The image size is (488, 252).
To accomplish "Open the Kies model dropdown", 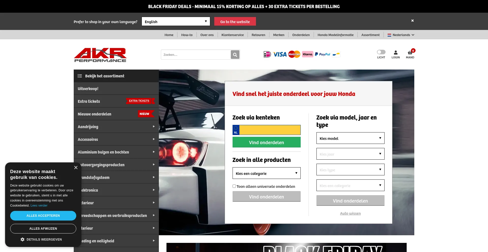I will coord(350,138).
